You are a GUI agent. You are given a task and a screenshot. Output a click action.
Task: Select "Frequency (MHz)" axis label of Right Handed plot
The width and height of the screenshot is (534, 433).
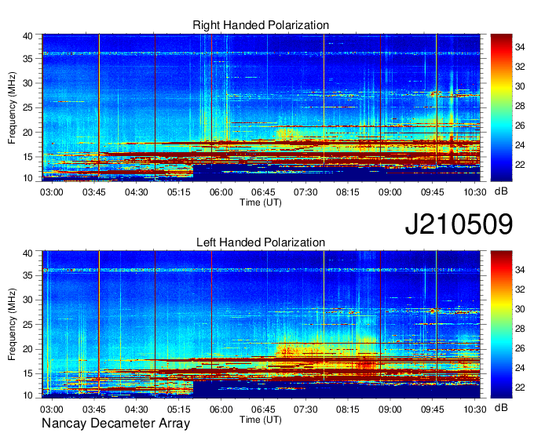(x=12, y=107)
